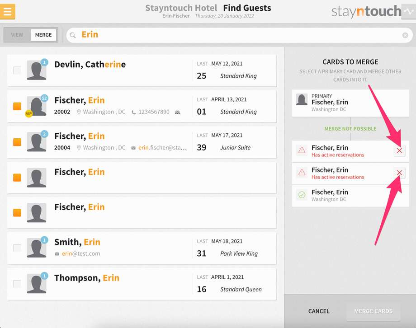Screen dimensions: 416x328
Task: Click postal code 20004
Action: (62, 148)
